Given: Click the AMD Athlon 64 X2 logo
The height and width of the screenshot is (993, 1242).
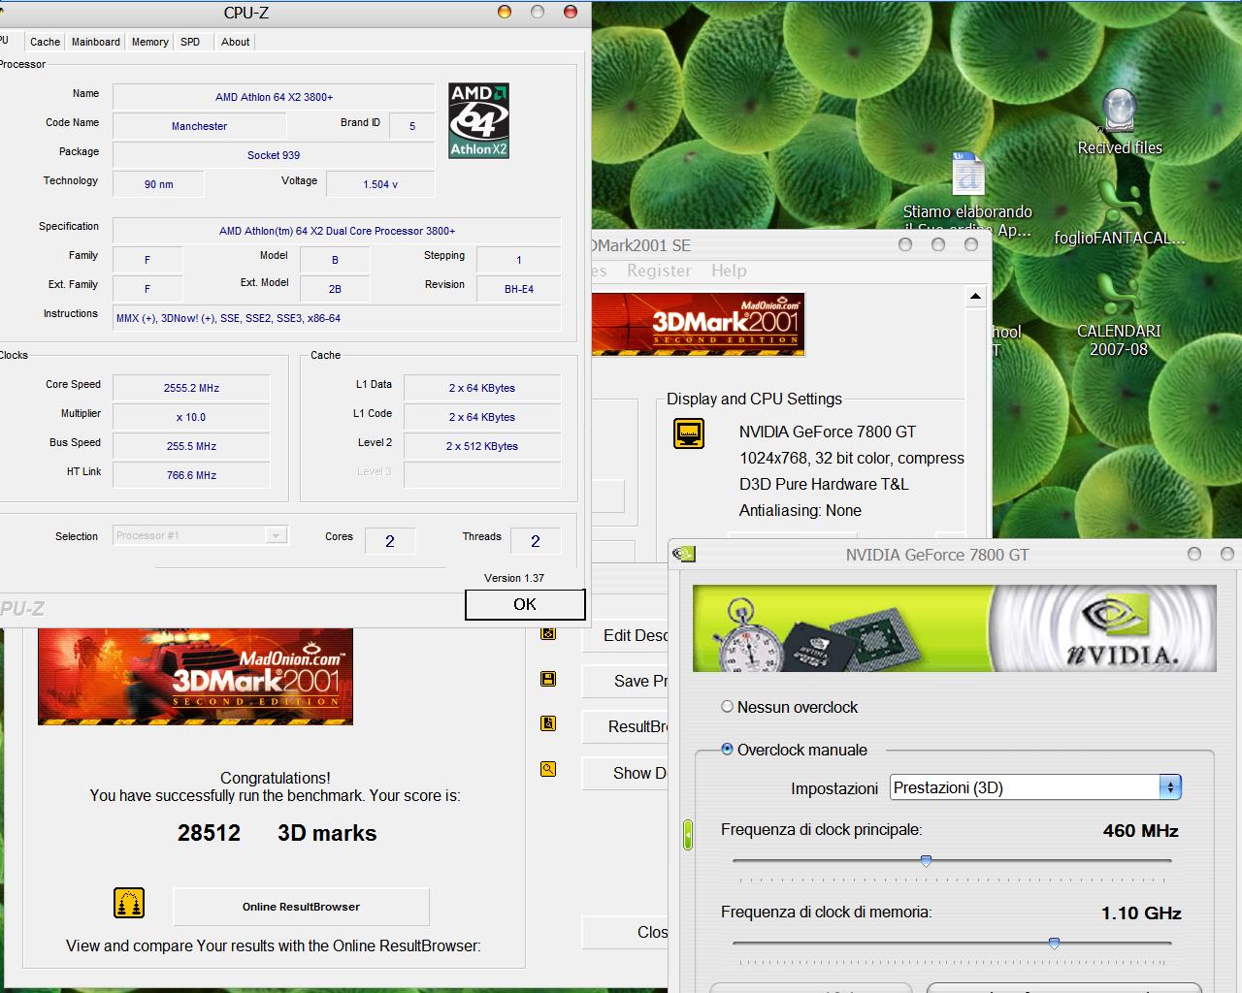Looking at the screenshot, I should point(478,121).
